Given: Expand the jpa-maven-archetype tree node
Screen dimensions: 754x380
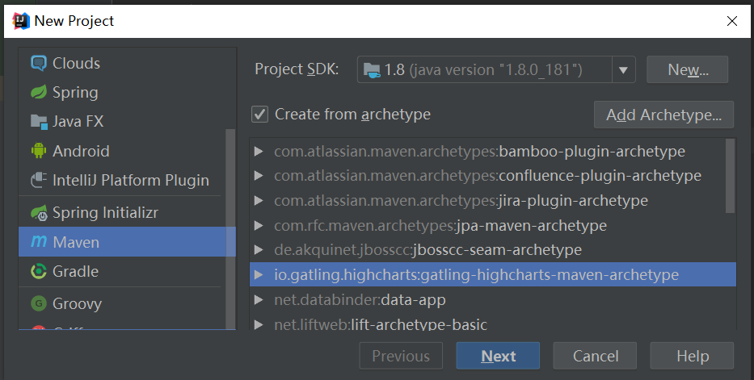Looking at the screenshot, I should [x=259, y=226].
